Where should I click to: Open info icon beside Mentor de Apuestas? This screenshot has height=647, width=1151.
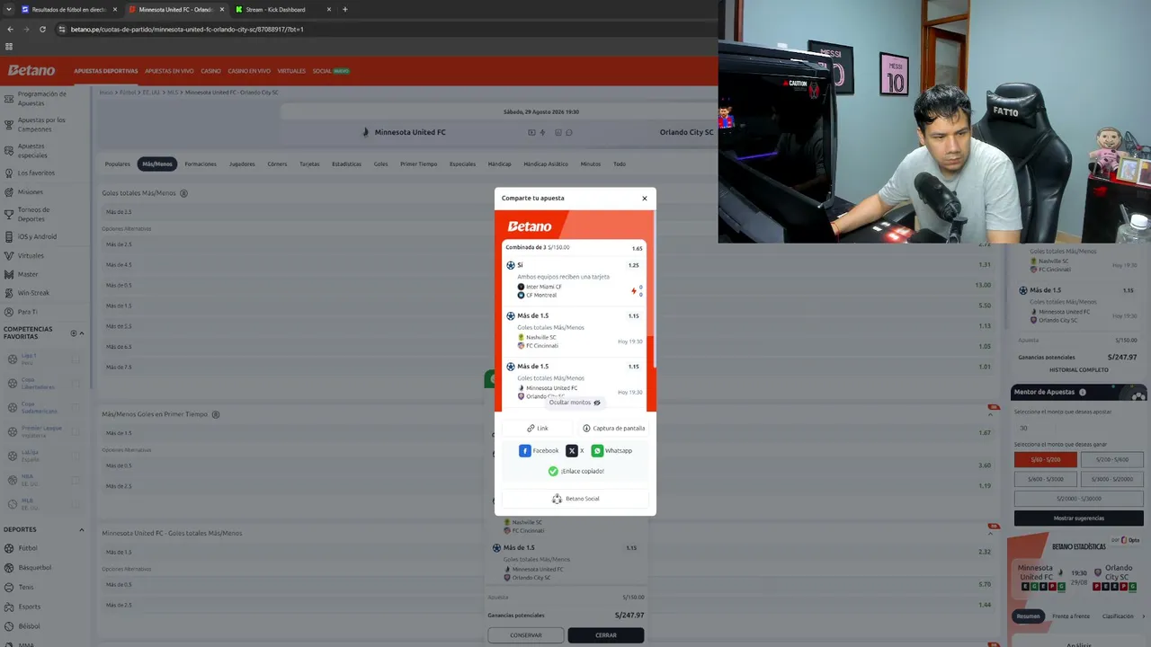click(x=1082, y=393)
